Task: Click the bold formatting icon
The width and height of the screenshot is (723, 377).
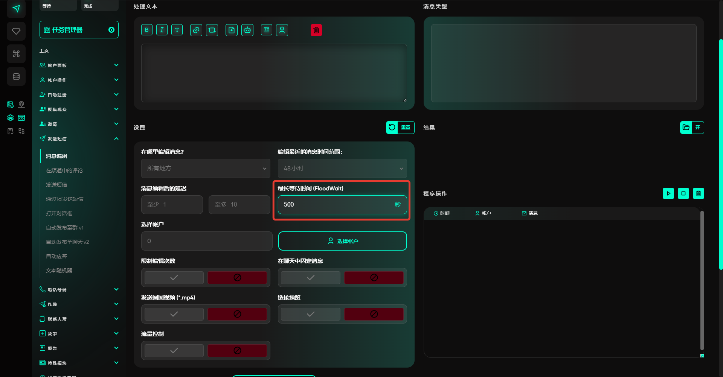Action: tap(147, 30)
